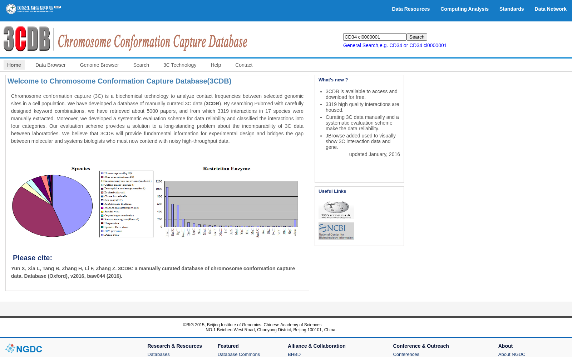Open footer Database Commons link

tap(239, 354)
